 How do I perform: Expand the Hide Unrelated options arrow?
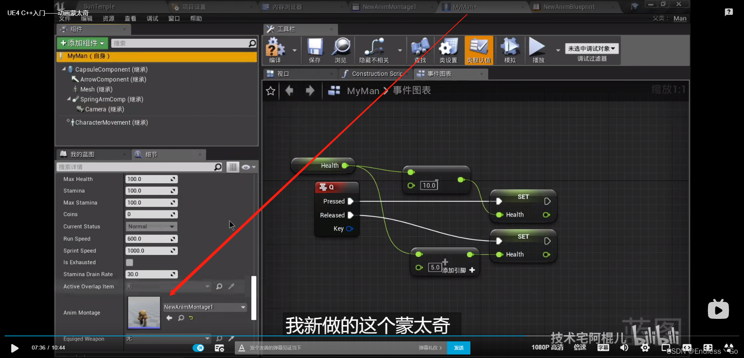400,50
